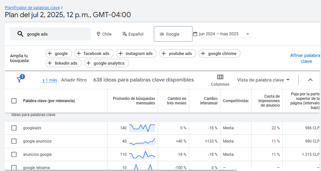Click the Español language translate icon
Viewport: 321px width, 171px height.
point(124,34)
